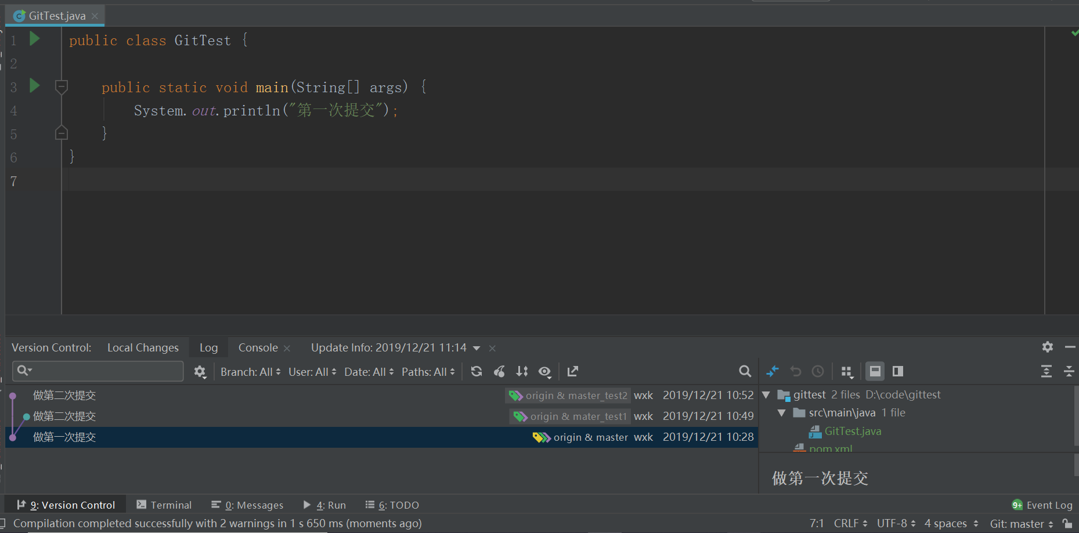Open Git: master branch popup
This screenshot has height=533, width=1079.
[x=1021, y=524]
